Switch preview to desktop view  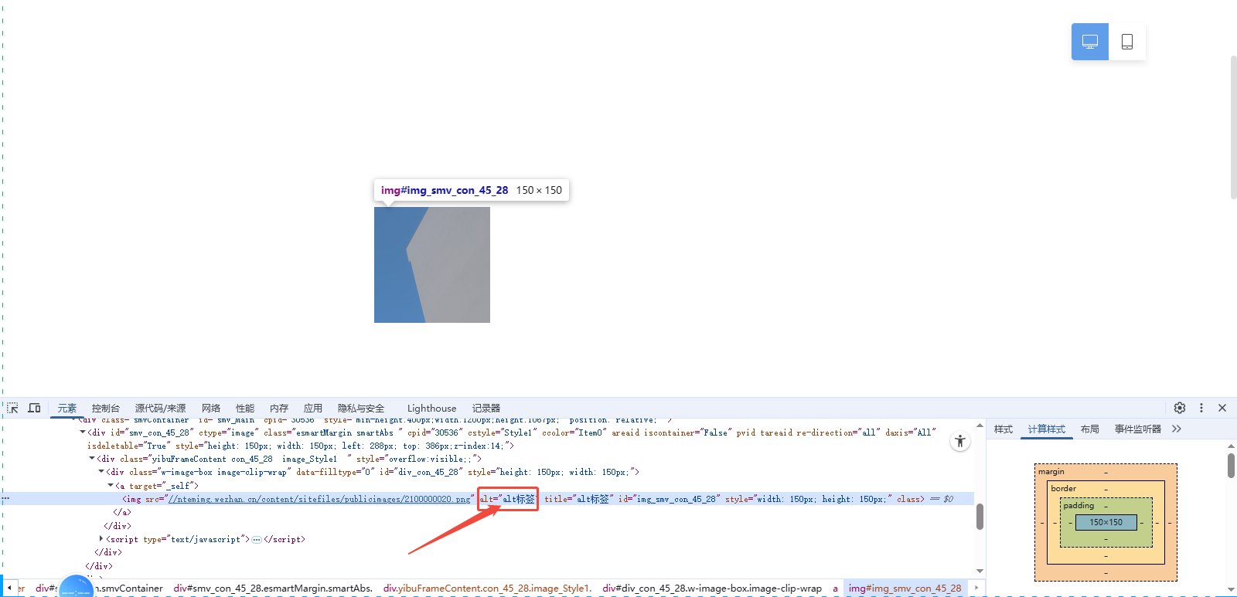pos(1090,42)
